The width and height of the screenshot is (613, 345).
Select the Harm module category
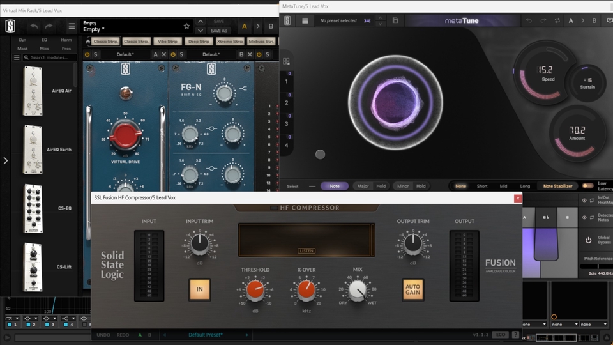click(x=66, y=40)
